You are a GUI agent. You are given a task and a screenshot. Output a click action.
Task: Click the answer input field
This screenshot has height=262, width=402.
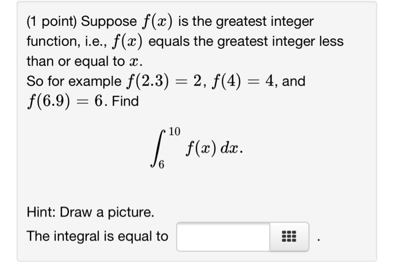tap(223, 236)
